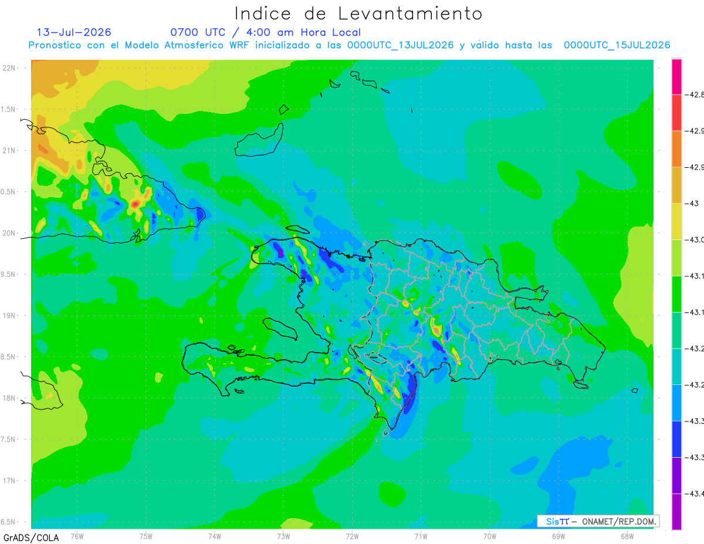Viewport: 704px width, 544px height.
Task: Click the "17N" latitude label
Action: pos(9,481)
